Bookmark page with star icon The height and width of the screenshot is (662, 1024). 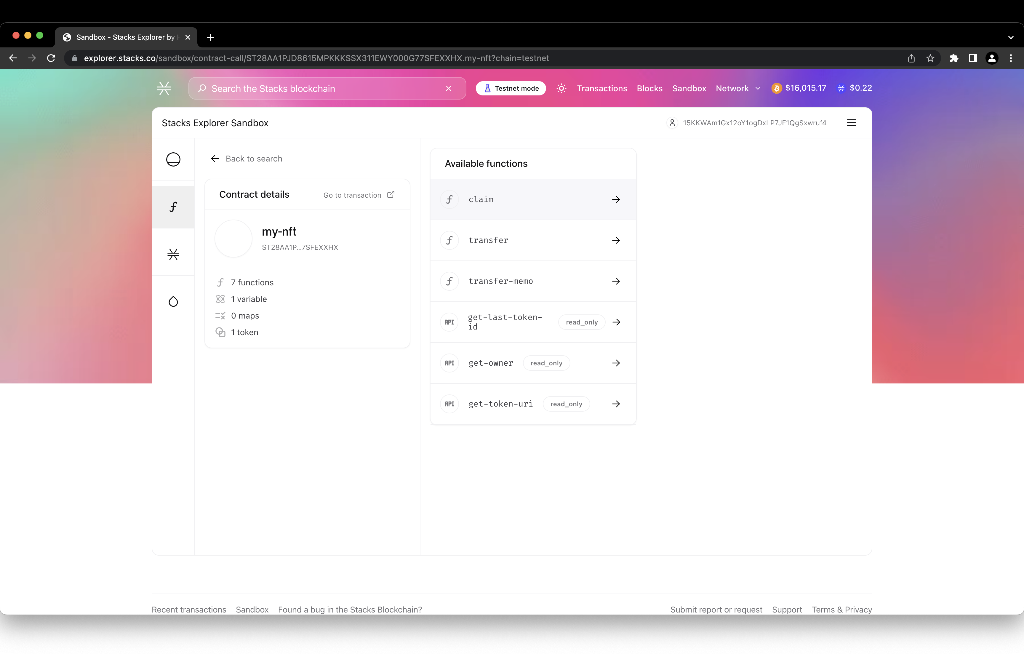click(x=930, y=58)
